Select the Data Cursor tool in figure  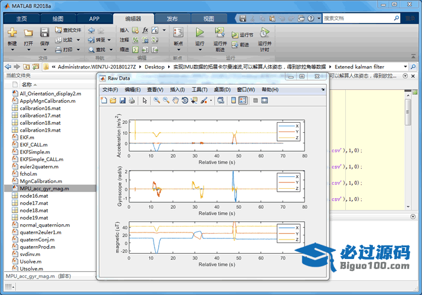tap(194, 100)
